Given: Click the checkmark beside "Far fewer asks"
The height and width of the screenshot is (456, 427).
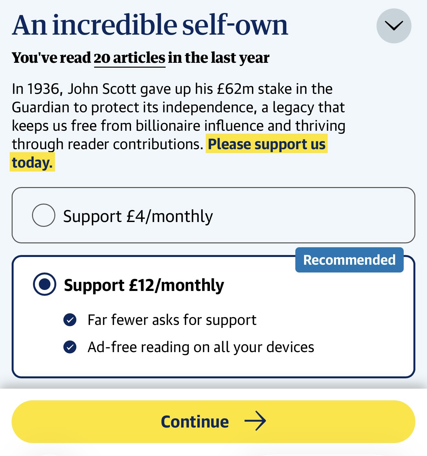Looking at the screenshot, I should click(x=70, y=320).
